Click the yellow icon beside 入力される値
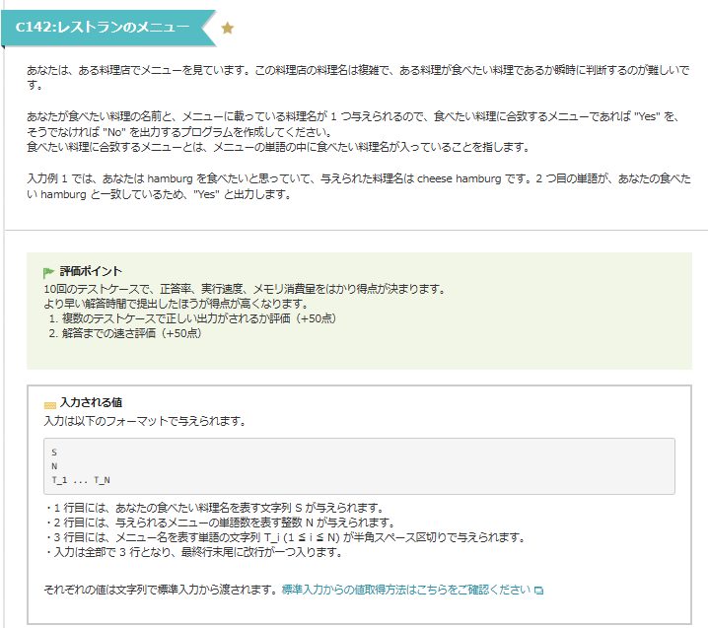708x628 pixels. point(49,404)
